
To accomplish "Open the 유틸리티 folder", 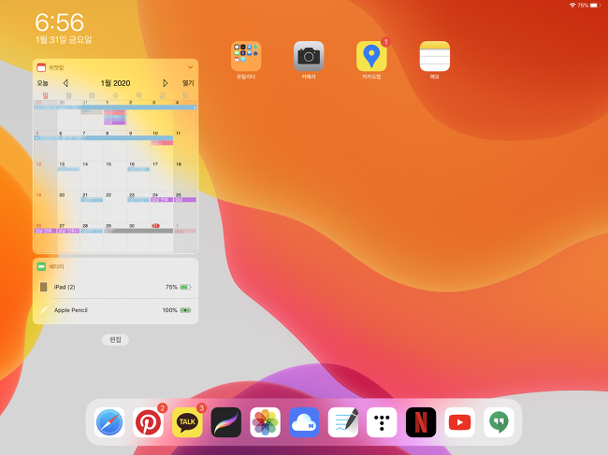I will (x=246, y=56).
